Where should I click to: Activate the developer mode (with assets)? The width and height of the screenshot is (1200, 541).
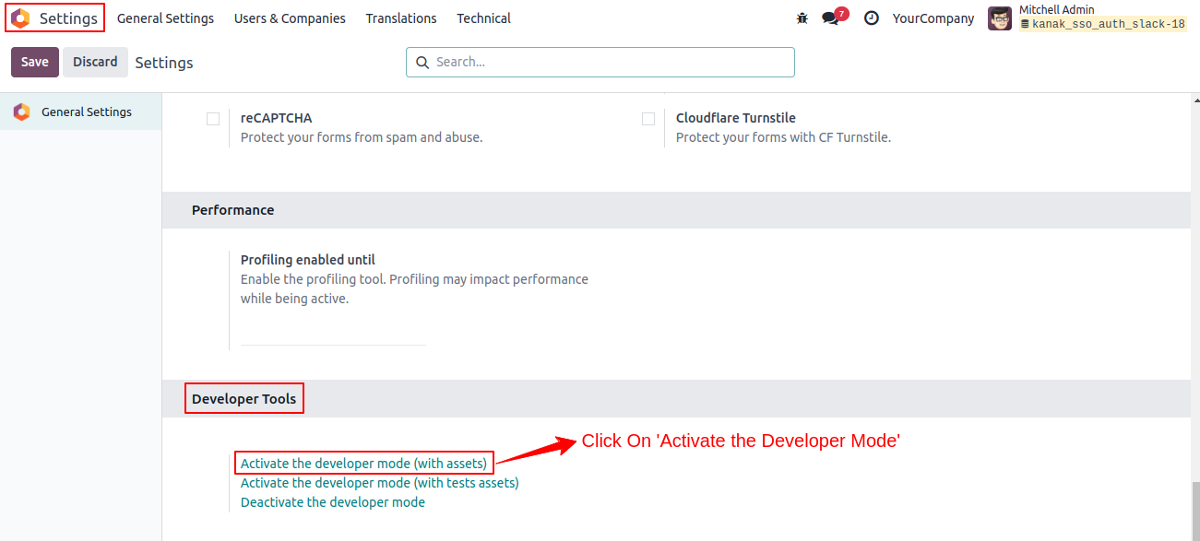(x=363, y=463)
